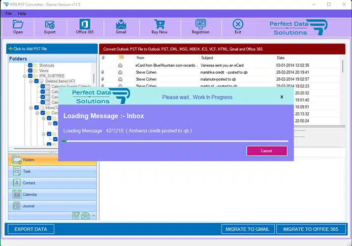
Task: Uncheck the Com subfolder checkbox under Inbox
Action: pyautogui.click(x=43, y=113)
